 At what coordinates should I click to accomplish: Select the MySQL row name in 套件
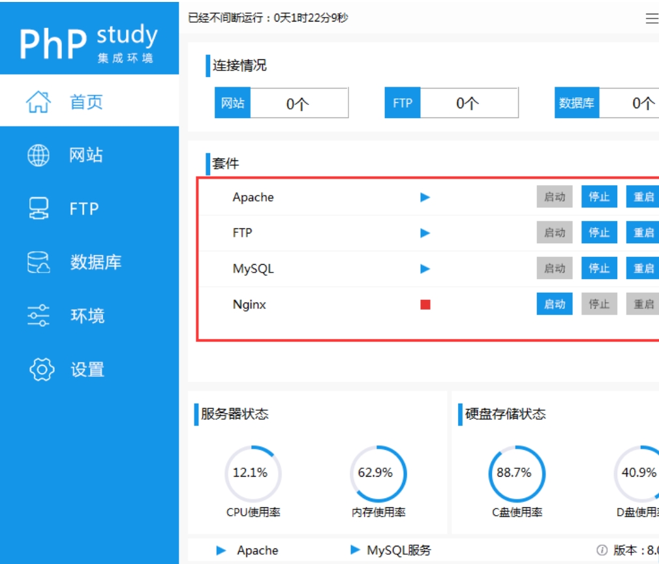point(253,269)
